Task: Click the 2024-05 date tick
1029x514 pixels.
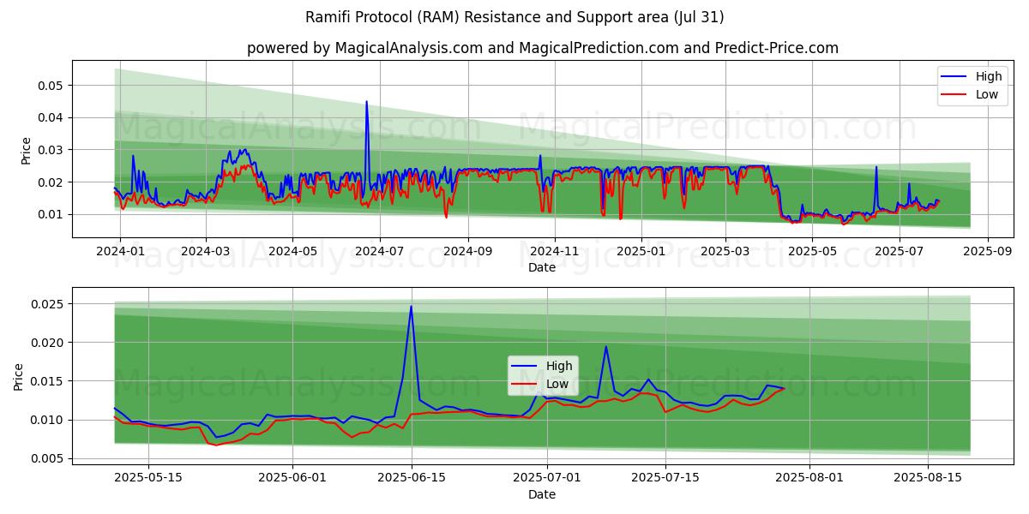Action: tap(292, 251)
